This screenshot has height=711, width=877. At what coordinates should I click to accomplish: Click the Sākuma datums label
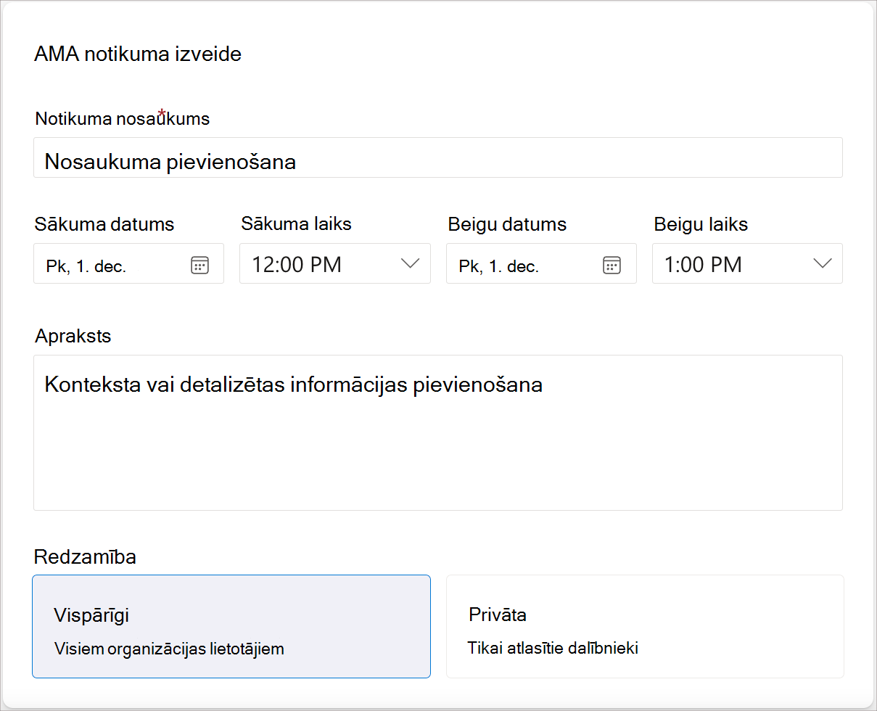pyautogui.click(x=104, y=224)
